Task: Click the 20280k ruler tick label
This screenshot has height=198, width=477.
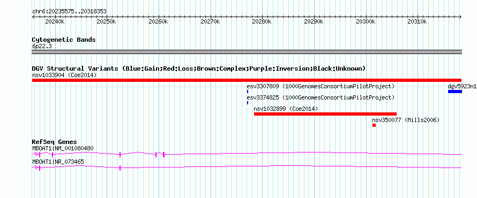Action: pyautogui.click(x=262, y=22)
